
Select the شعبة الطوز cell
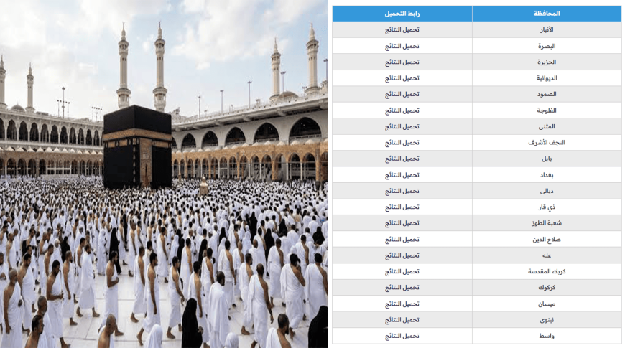tap(547, 223)
